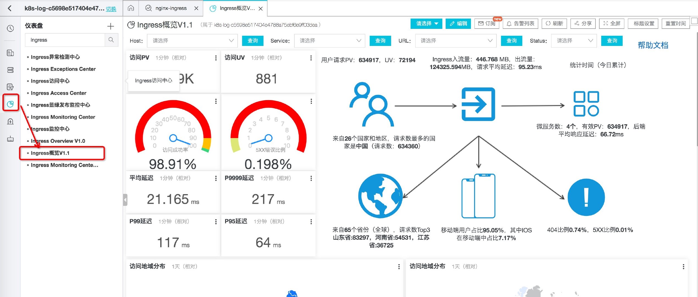Screen dimensions: 698x297
Task: Expand the Host dropdown
Action: (192, 41)
